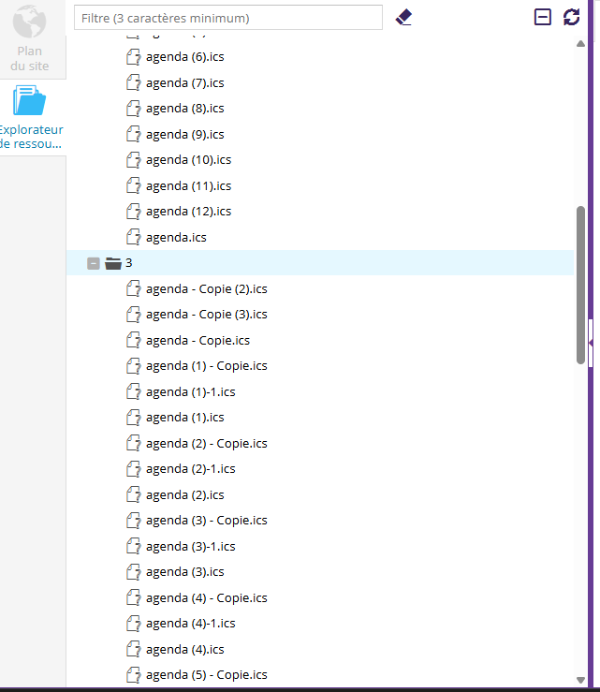
Task: Click the scroll down arrow
Action: 580,680
